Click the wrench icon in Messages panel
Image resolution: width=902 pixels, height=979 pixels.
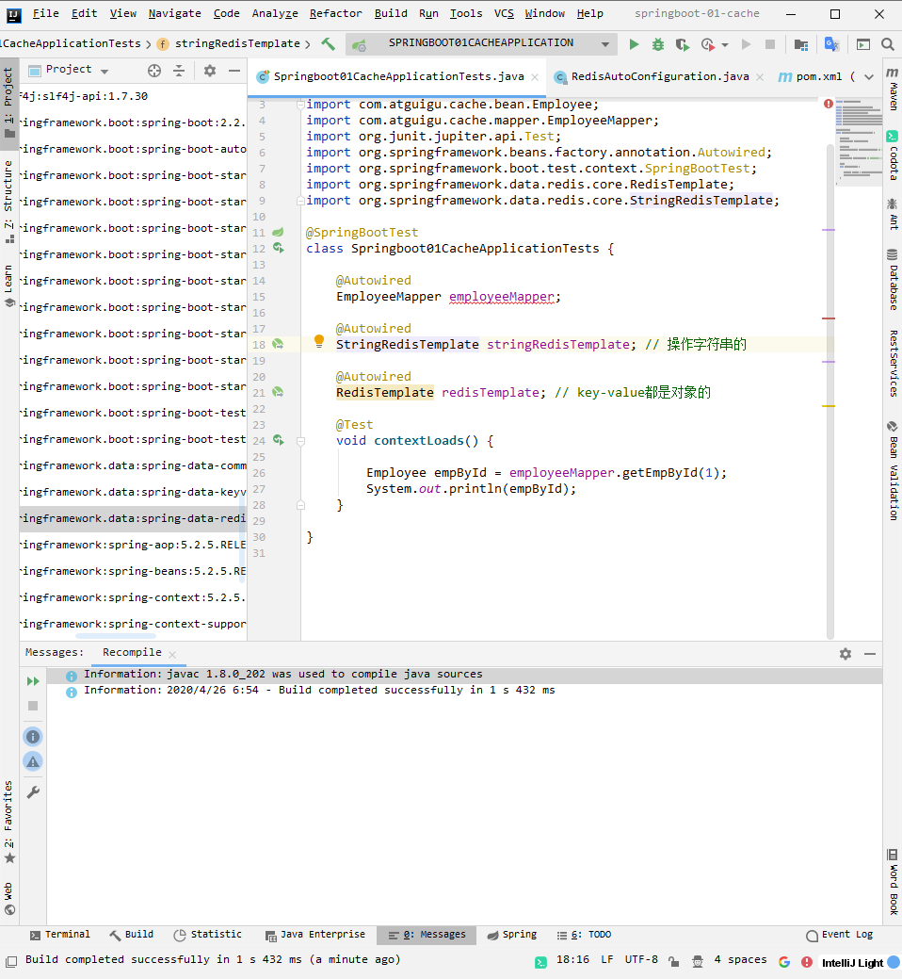point(33,792)
